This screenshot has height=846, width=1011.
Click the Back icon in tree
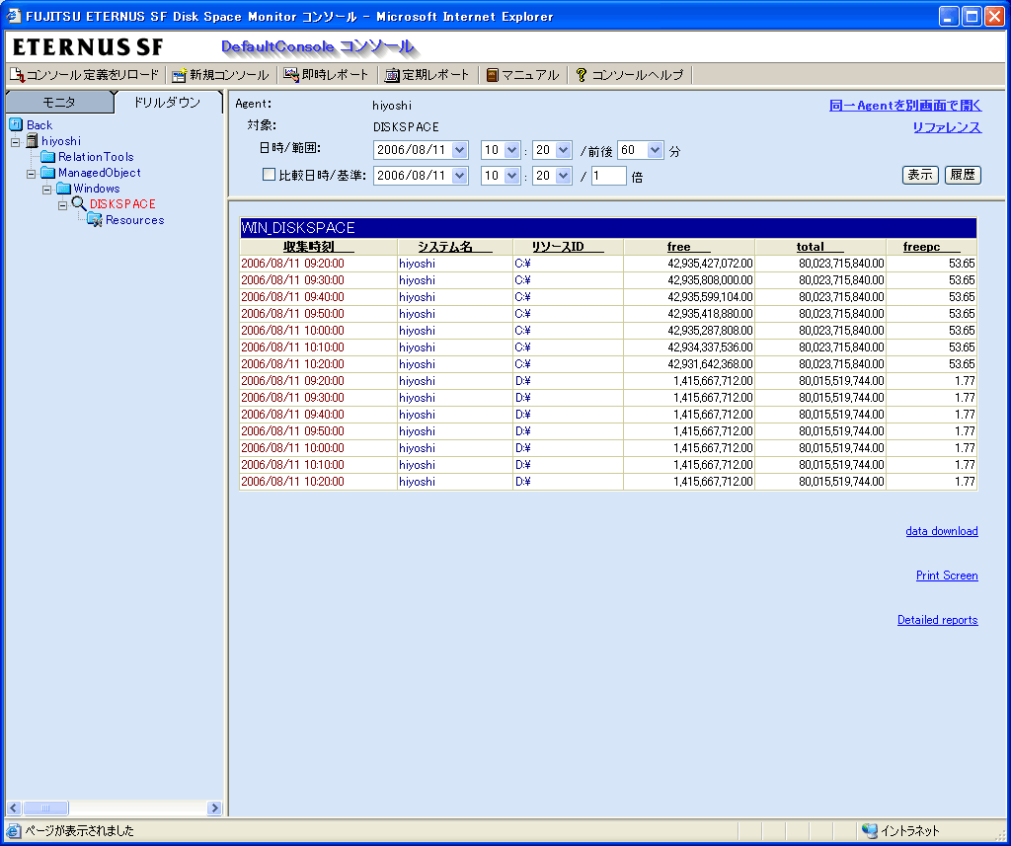[x=16, y=124]
